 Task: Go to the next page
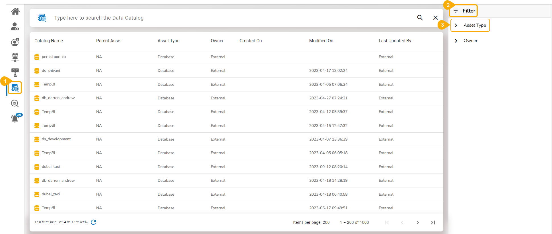[417, 222]
